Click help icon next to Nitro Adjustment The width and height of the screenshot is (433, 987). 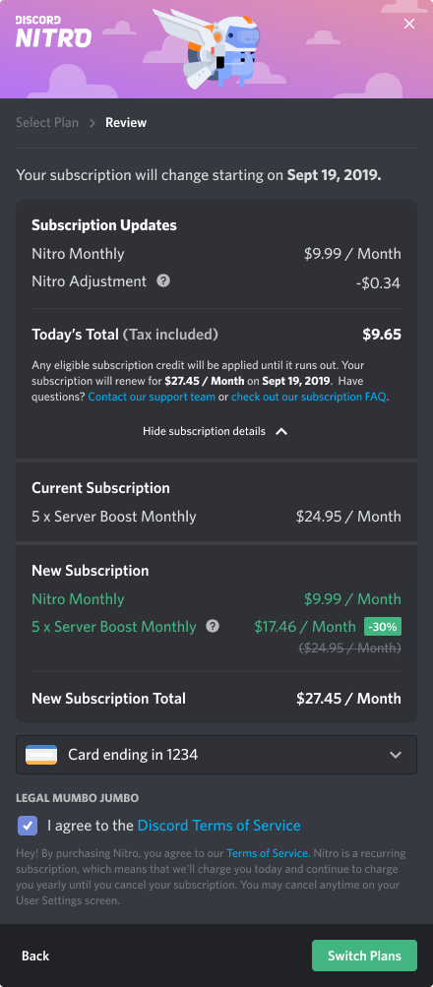pyautogui.click(x=163, y=280)
